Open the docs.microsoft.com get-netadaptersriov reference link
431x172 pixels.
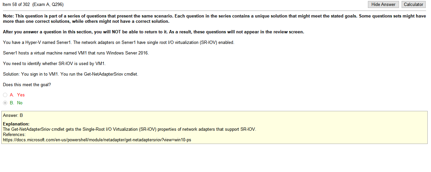[97, 140]
